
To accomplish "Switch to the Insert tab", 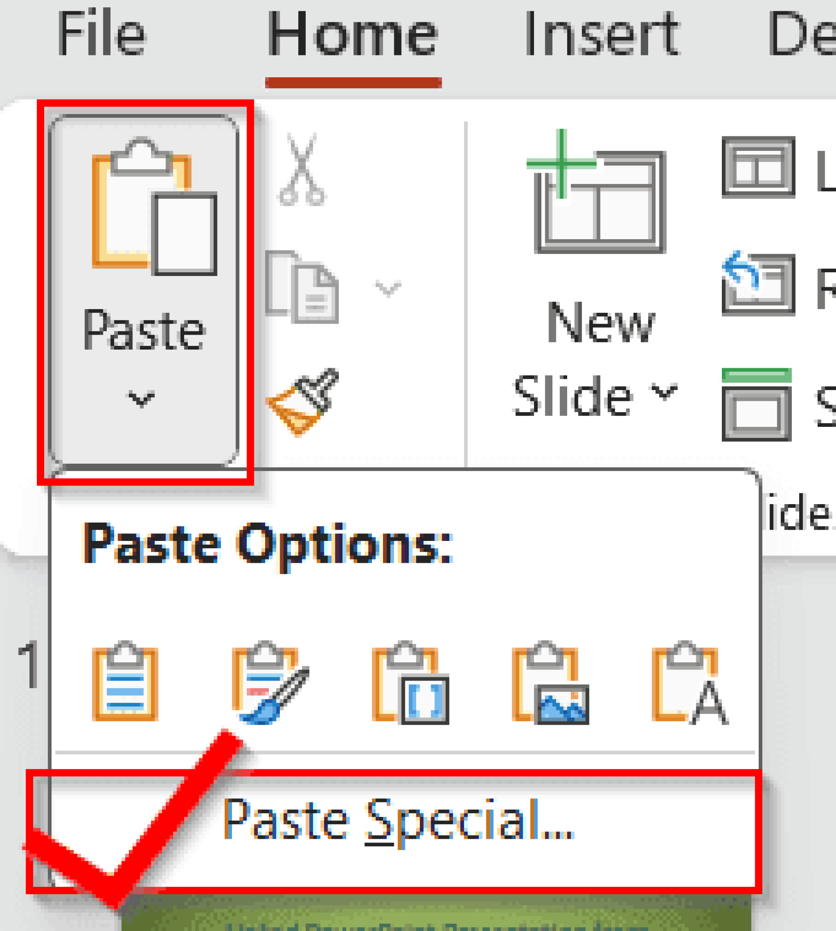I will [601, 34].
